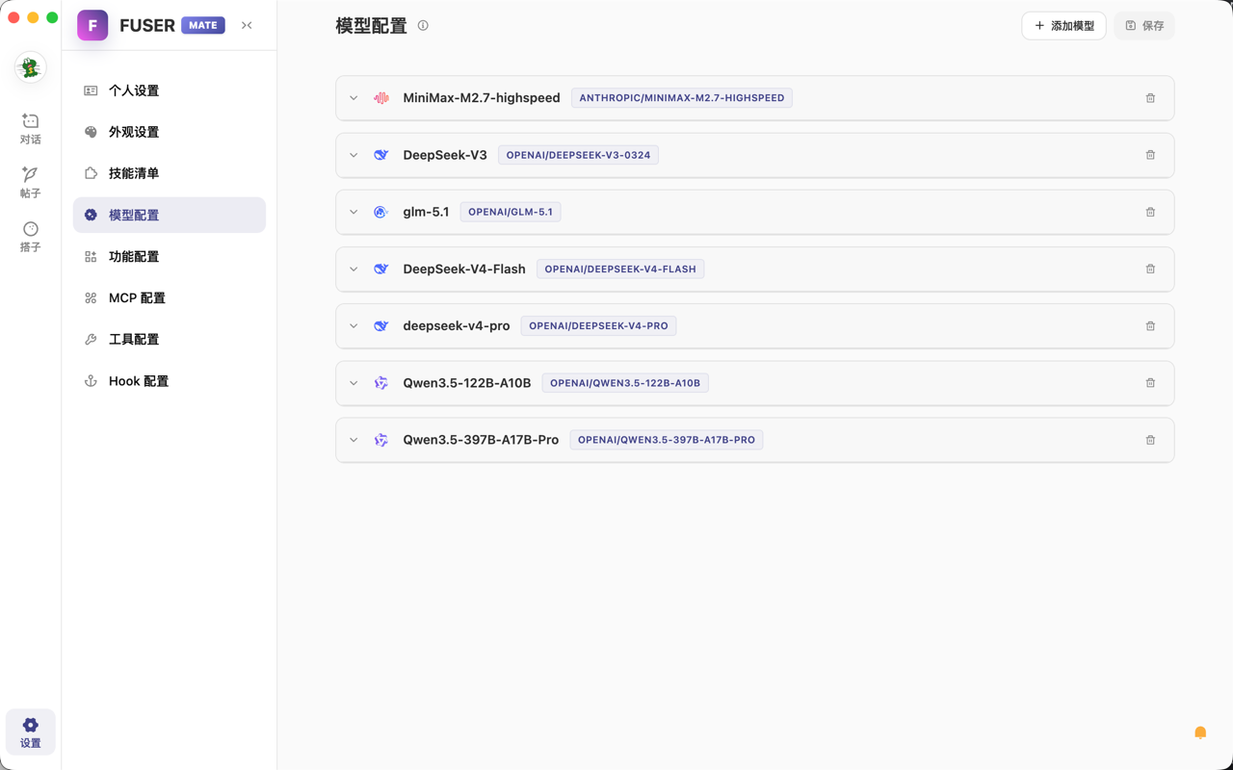Expand the DeepSeek-V4-Flash row
Viewport: 1233px width, 770px height.
coord(354,269)
